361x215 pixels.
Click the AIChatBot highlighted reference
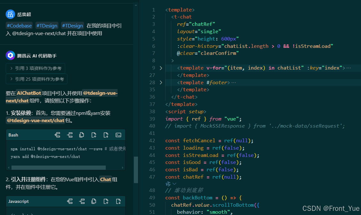[29, 93]
